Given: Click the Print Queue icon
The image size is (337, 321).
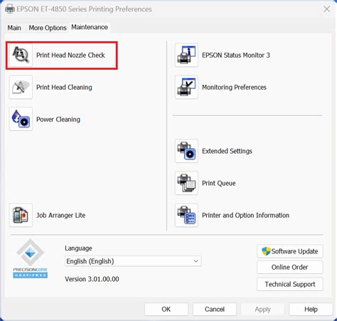Looking at the screenshot, I should point(186,183).
